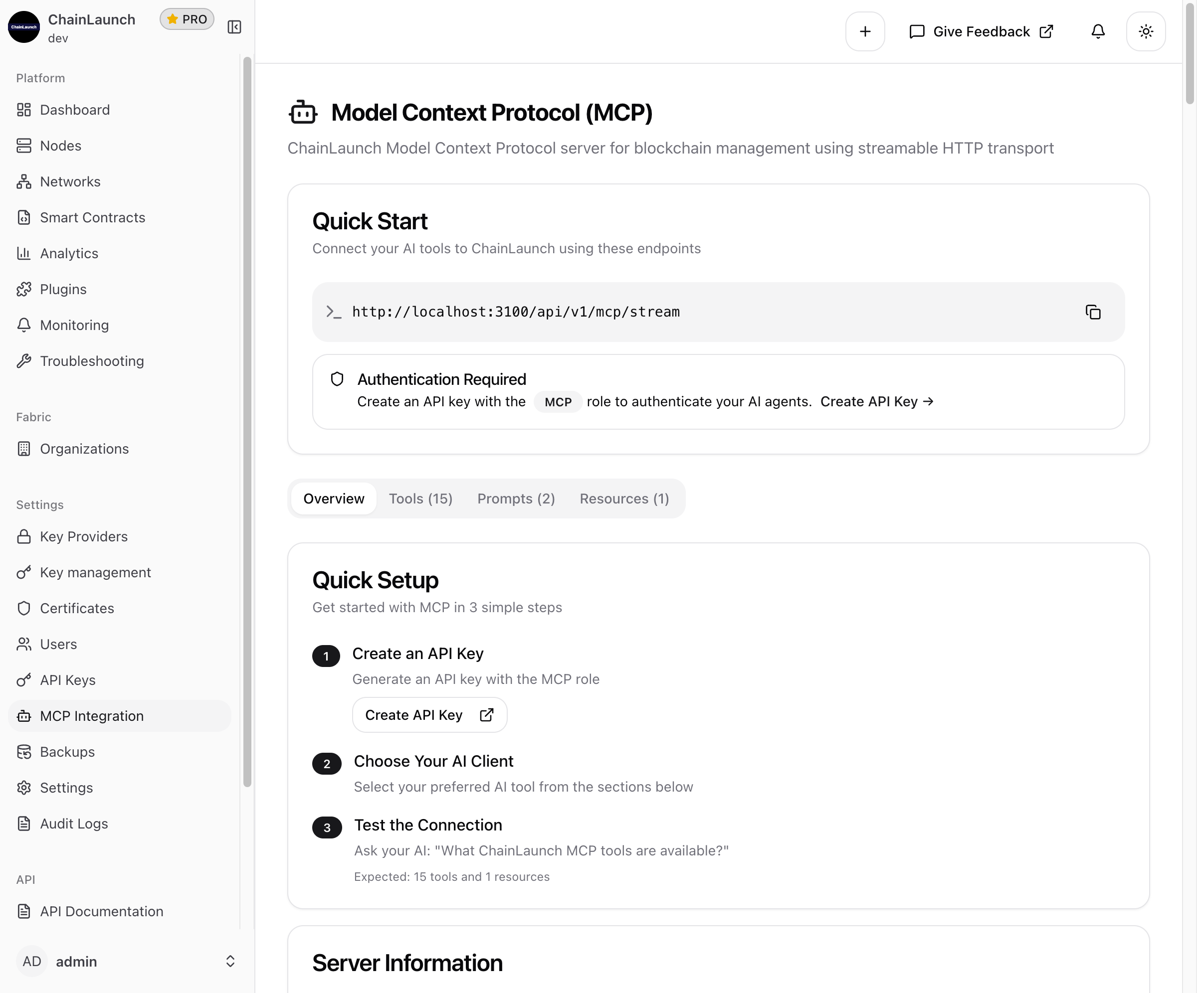Switch to the Tools (15) tab

coord(420,498)
